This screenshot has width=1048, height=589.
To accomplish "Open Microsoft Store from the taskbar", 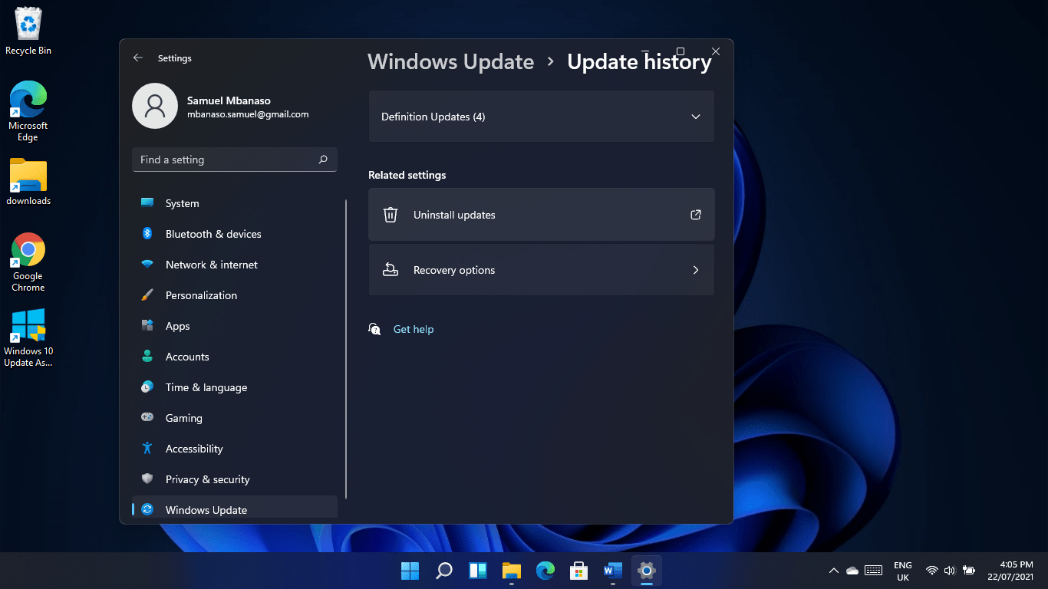I will [578, 571].
